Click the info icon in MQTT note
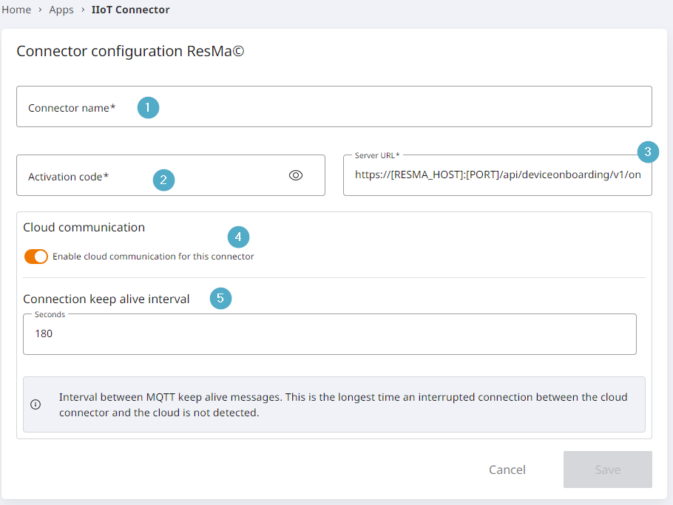The image size is (673, 505). tap(35, 404)
